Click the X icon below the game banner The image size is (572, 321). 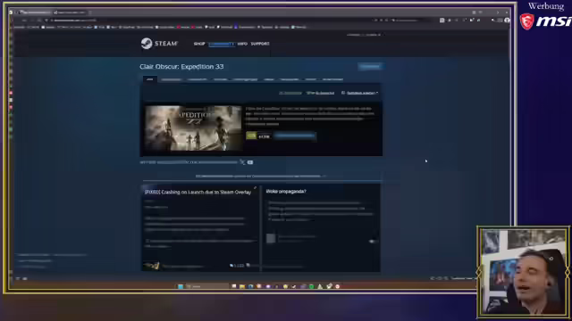click(x=242, y=162)
